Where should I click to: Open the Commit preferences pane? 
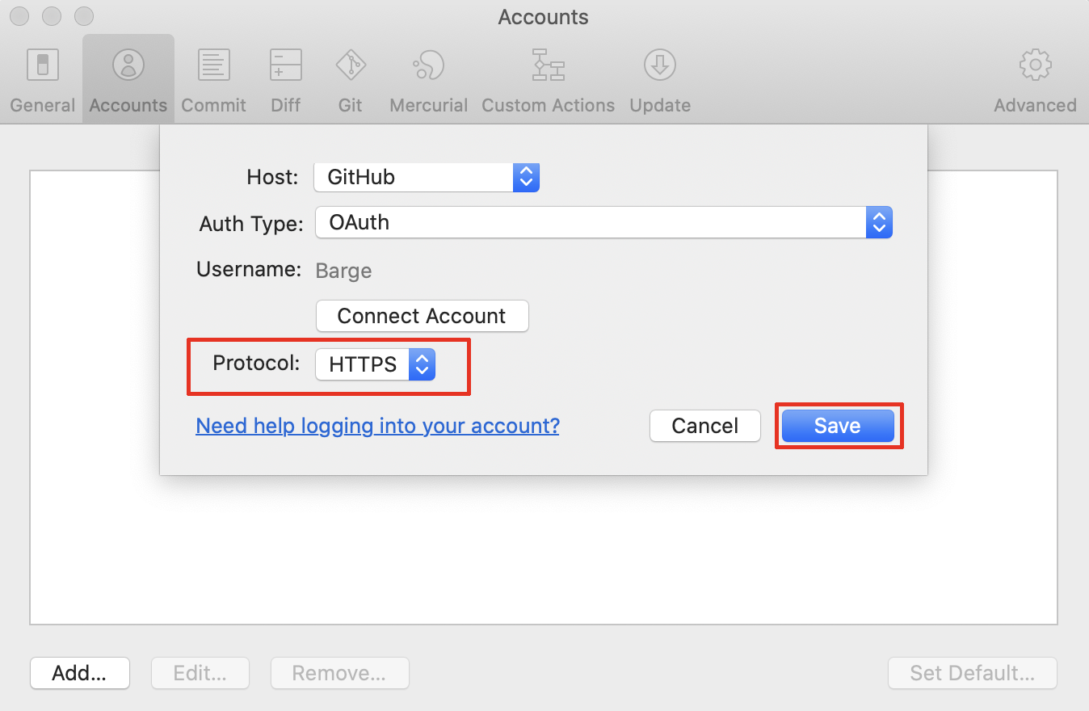tap(214, 79)
